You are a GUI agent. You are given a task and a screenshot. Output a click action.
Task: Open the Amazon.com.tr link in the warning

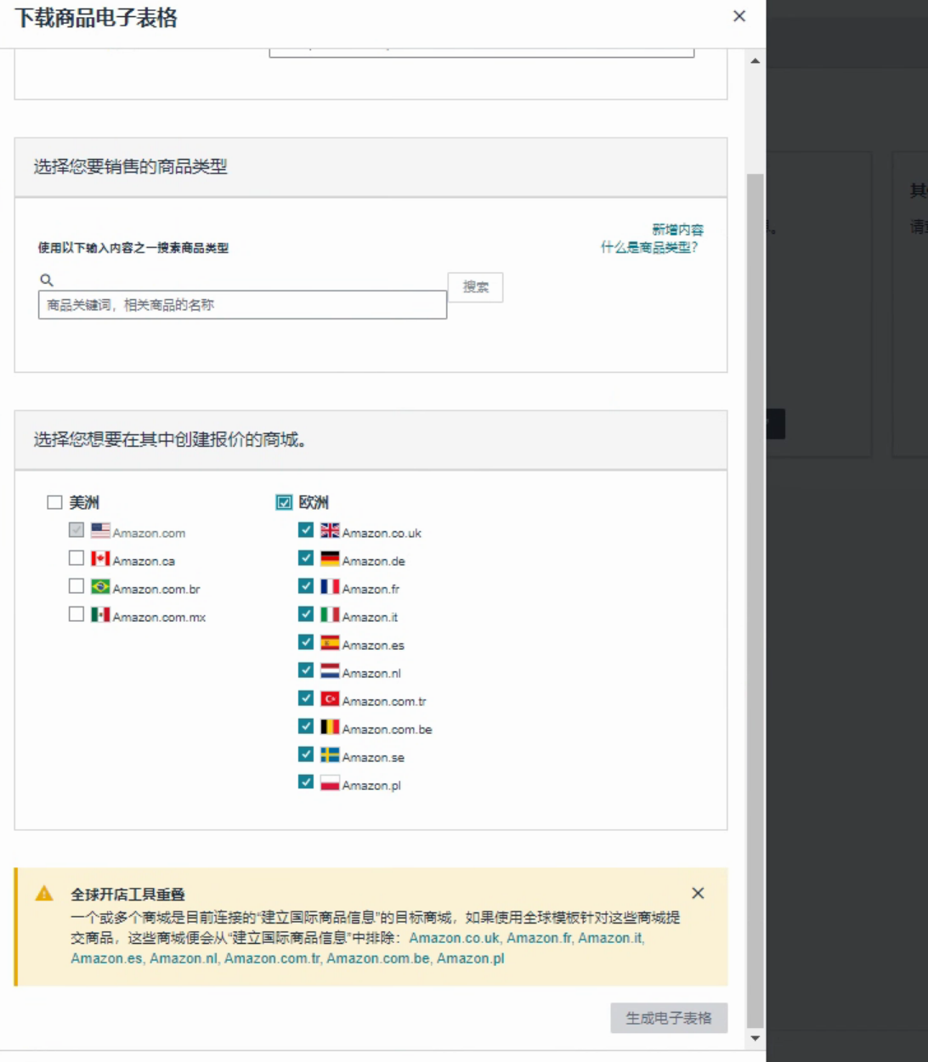pyautogui.click(x=273, y=958)
